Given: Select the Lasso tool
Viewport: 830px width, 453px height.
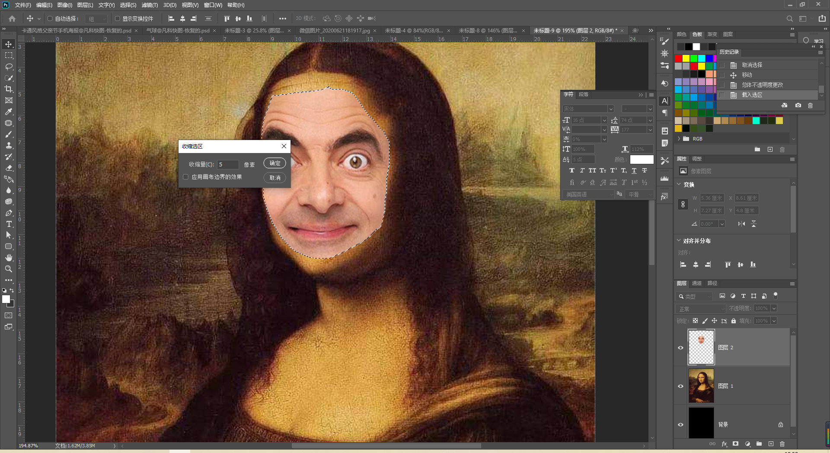Looking at the screenshot, I should [x=9, y=67].
